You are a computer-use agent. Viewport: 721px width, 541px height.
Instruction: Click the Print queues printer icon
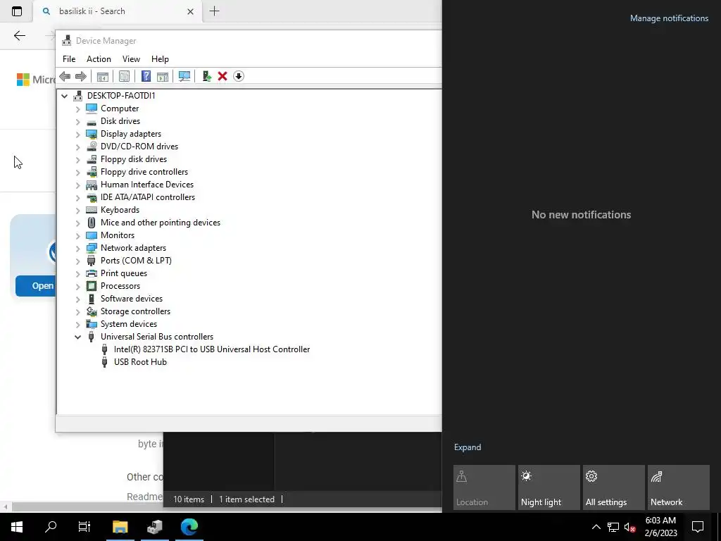[x=92, y=273]
